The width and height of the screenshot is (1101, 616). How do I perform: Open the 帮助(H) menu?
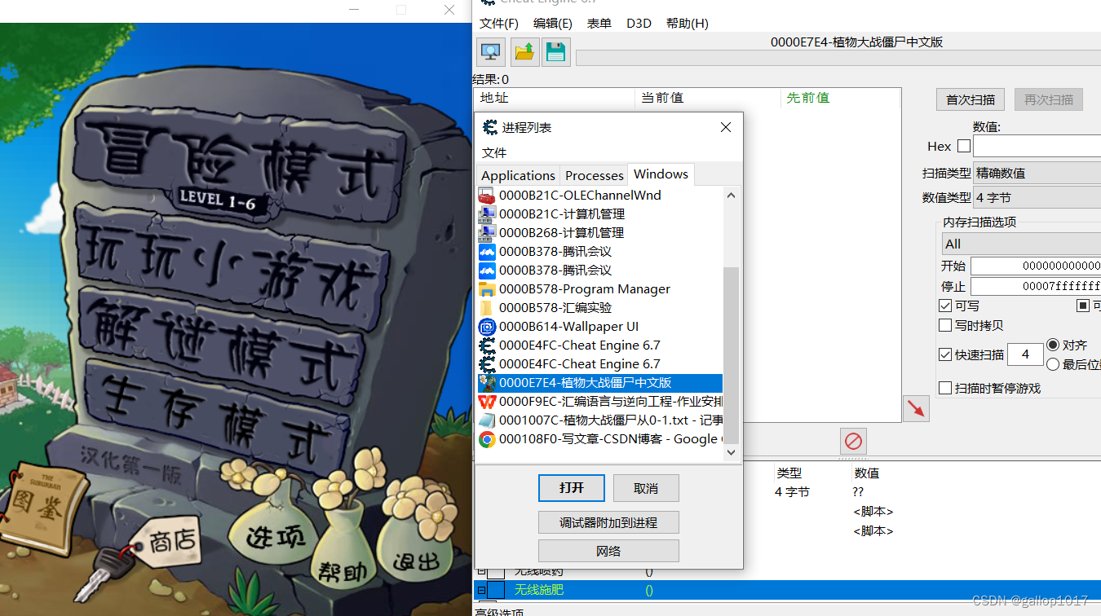pos(687,24)
